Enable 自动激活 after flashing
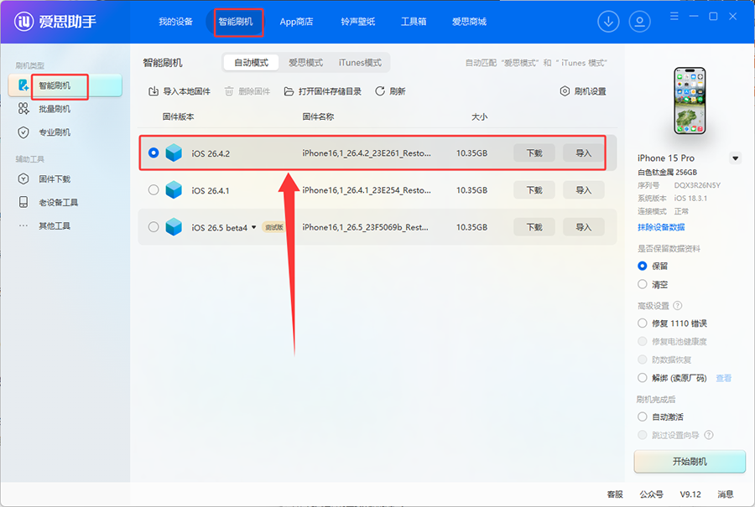This screenshot has width=755, height=507. (642, 416)
